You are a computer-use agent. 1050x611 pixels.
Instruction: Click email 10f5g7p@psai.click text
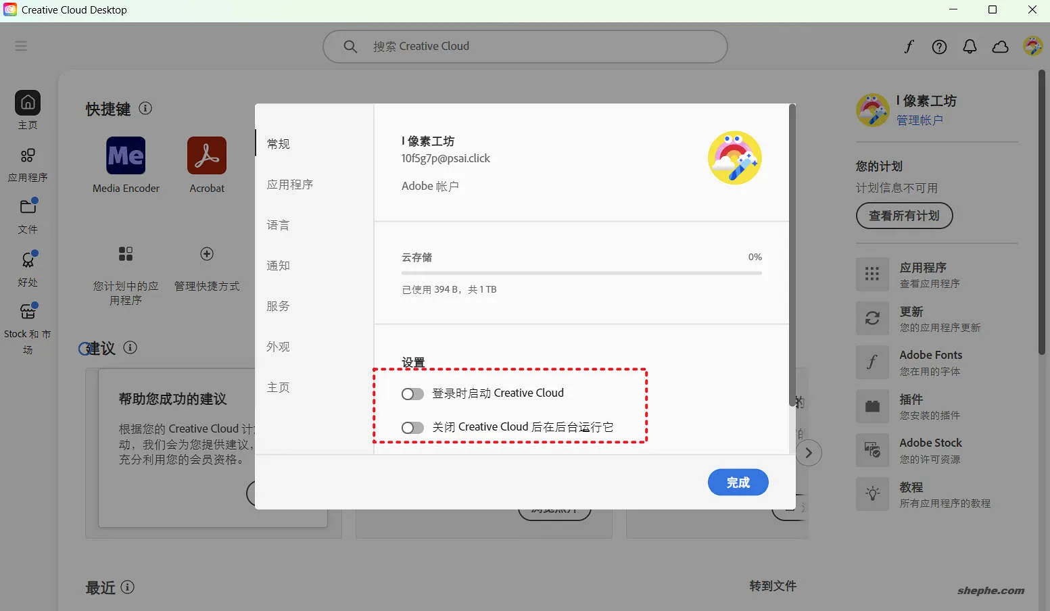446,158
